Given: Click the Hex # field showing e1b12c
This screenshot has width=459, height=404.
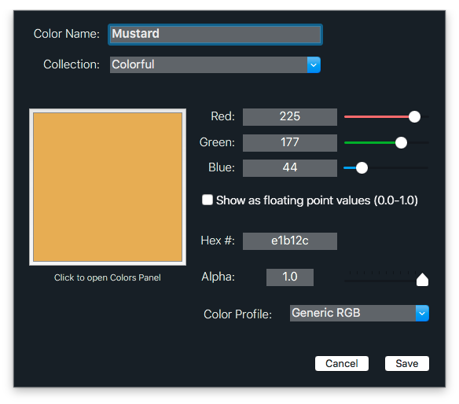Looking at the screenshot, I should (x=290, y=241).
